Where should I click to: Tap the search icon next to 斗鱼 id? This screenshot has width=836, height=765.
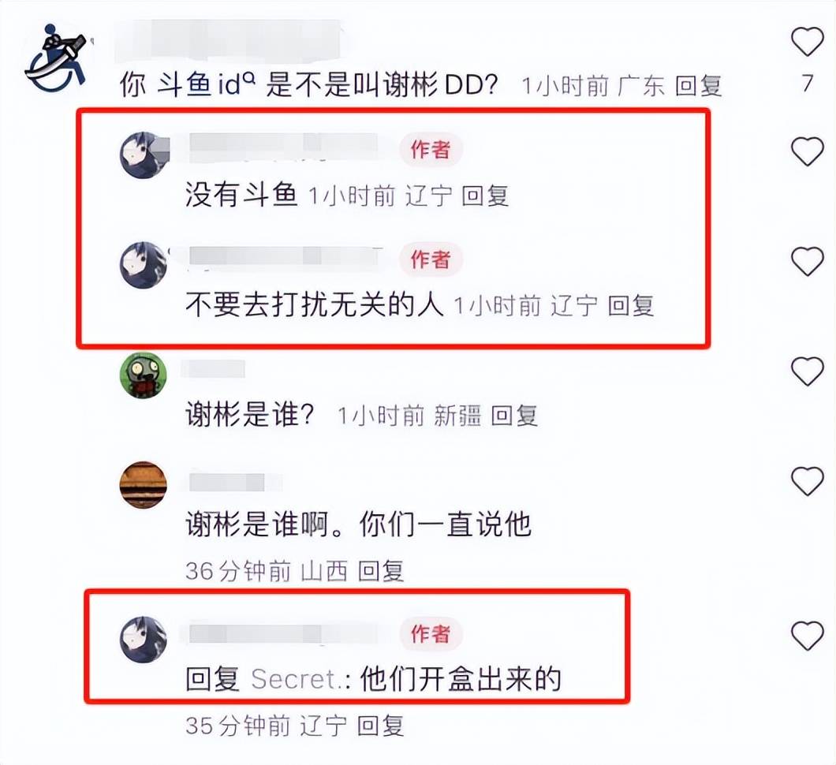[249, 78]
